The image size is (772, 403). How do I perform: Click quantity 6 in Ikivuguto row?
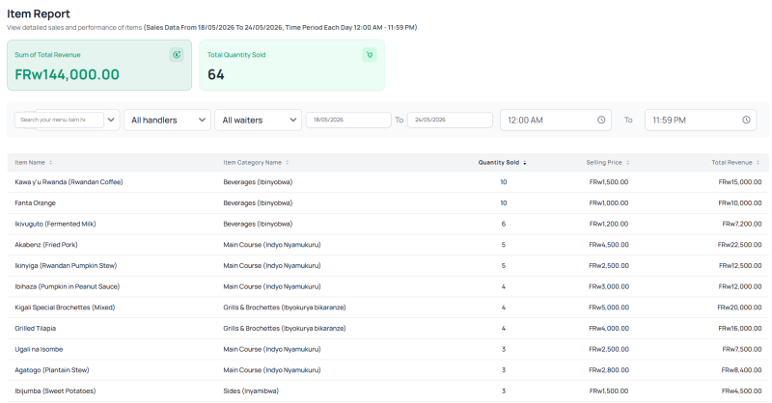[503, 224]
